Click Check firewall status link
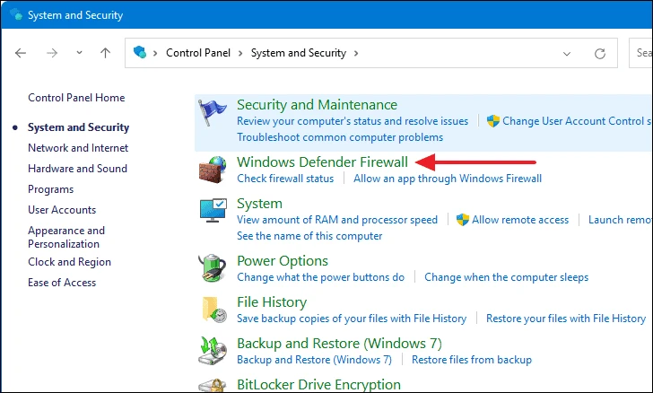 pyautogui.click(x=284, y=179)
